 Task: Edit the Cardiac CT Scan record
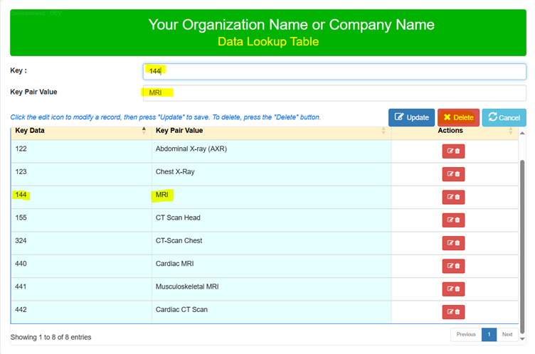453,311
